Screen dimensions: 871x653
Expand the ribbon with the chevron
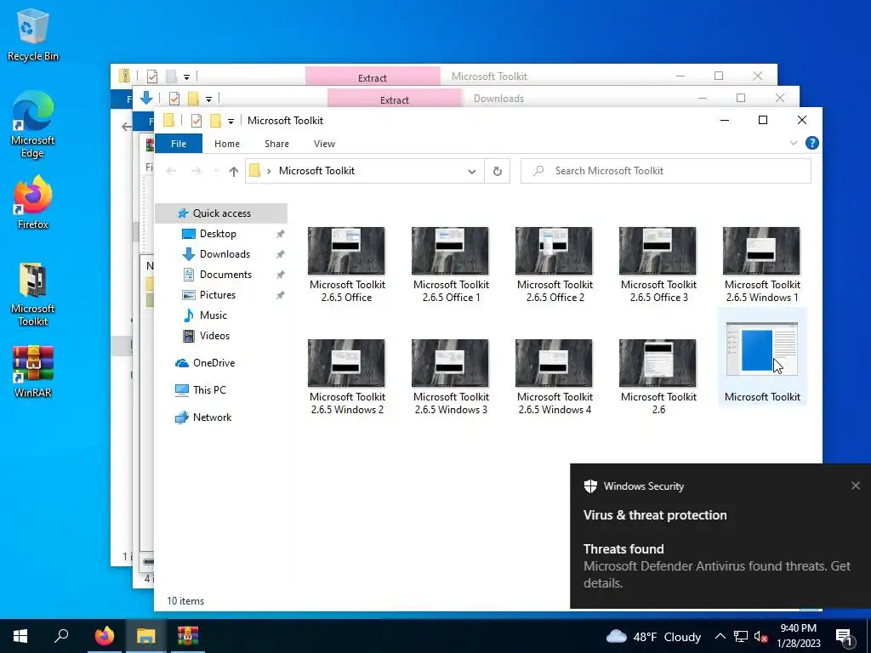(x=794, y=143)
